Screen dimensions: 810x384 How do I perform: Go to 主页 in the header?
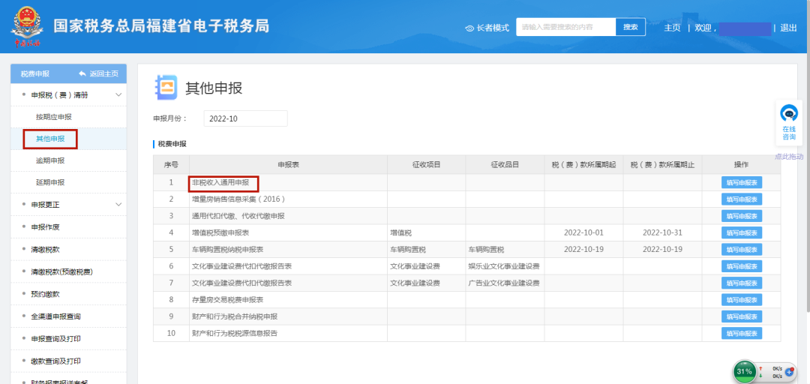672,28
